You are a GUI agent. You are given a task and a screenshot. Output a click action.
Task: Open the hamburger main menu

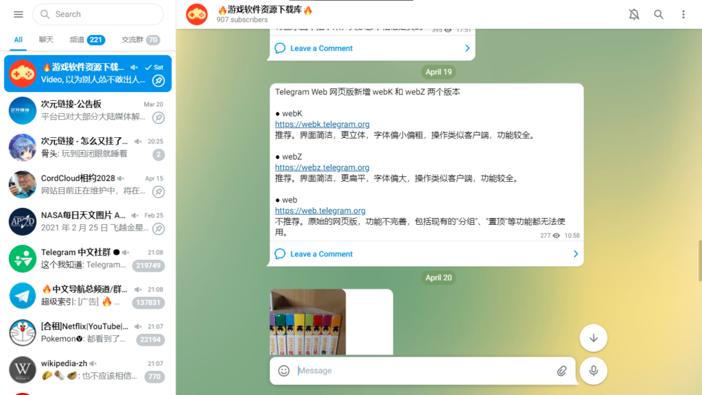click(19, 14)
